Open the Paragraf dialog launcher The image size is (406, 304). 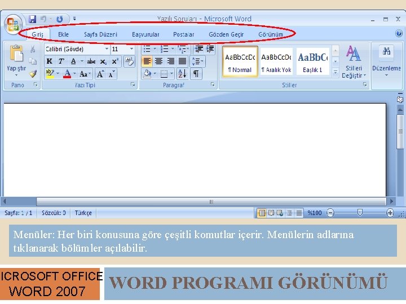(213, 84)
